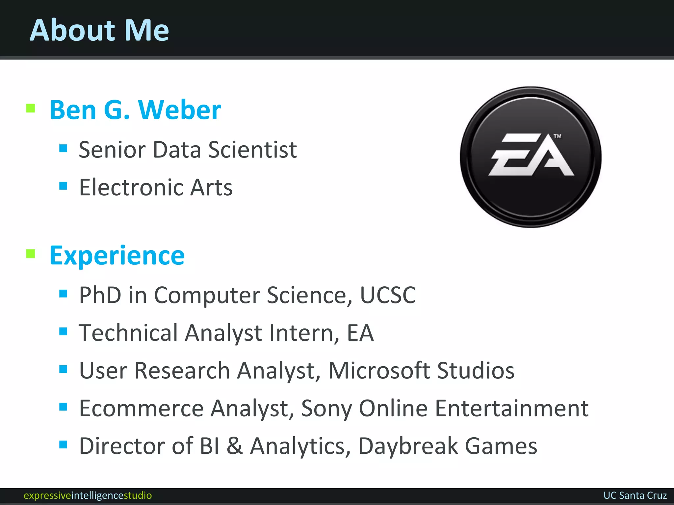Click the Electronic Arts text line
This screenshot has height=505, width=674.
tap(156, 187)
